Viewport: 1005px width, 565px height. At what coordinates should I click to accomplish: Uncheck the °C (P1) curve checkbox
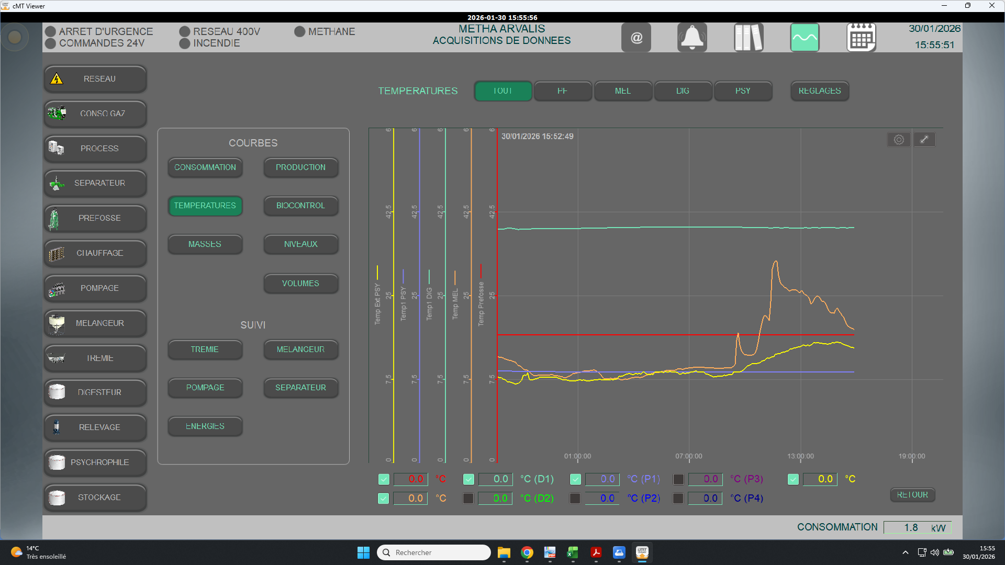click(575, 479)
